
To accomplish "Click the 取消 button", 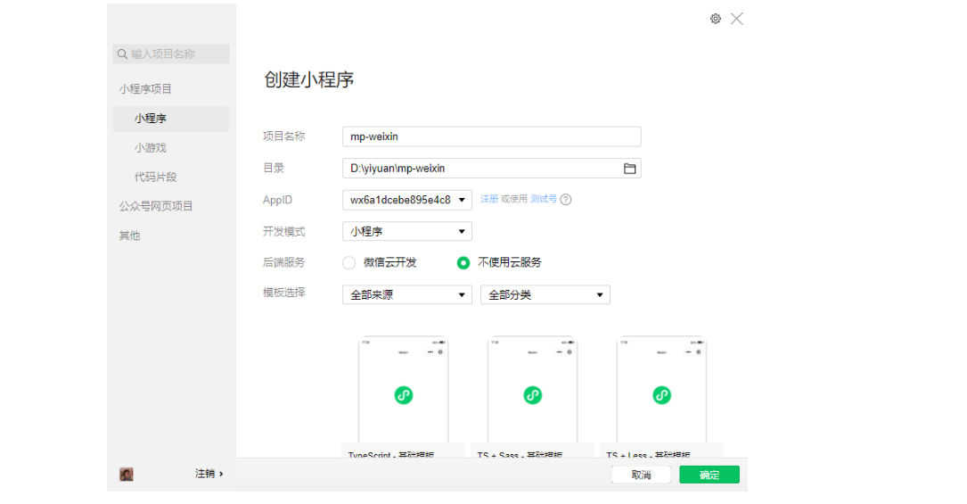I will [x=642, y=475].
